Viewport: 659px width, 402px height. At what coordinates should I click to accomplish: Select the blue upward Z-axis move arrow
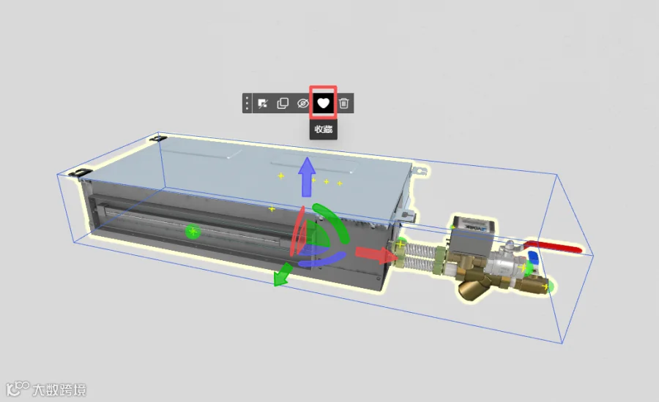307,177
